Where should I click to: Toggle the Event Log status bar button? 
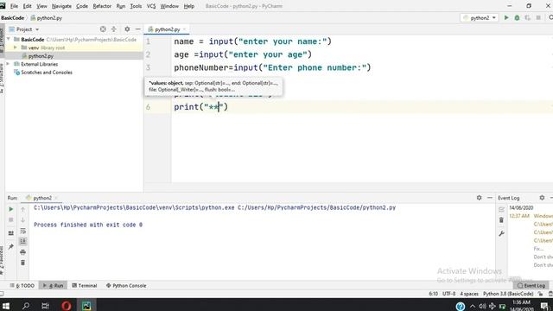pyautogui.click(x=531, y=285)
